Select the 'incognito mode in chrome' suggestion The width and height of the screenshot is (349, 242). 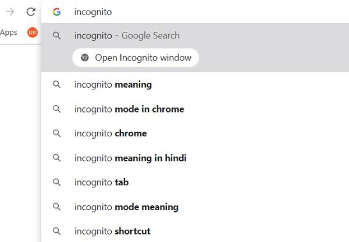[x=129, y=109]
